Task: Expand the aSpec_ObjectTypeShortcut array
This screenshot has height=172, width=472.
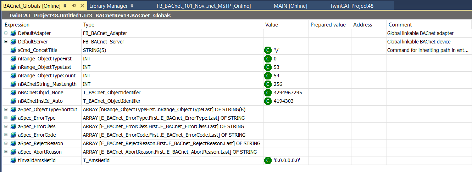Action: [6, 109]
